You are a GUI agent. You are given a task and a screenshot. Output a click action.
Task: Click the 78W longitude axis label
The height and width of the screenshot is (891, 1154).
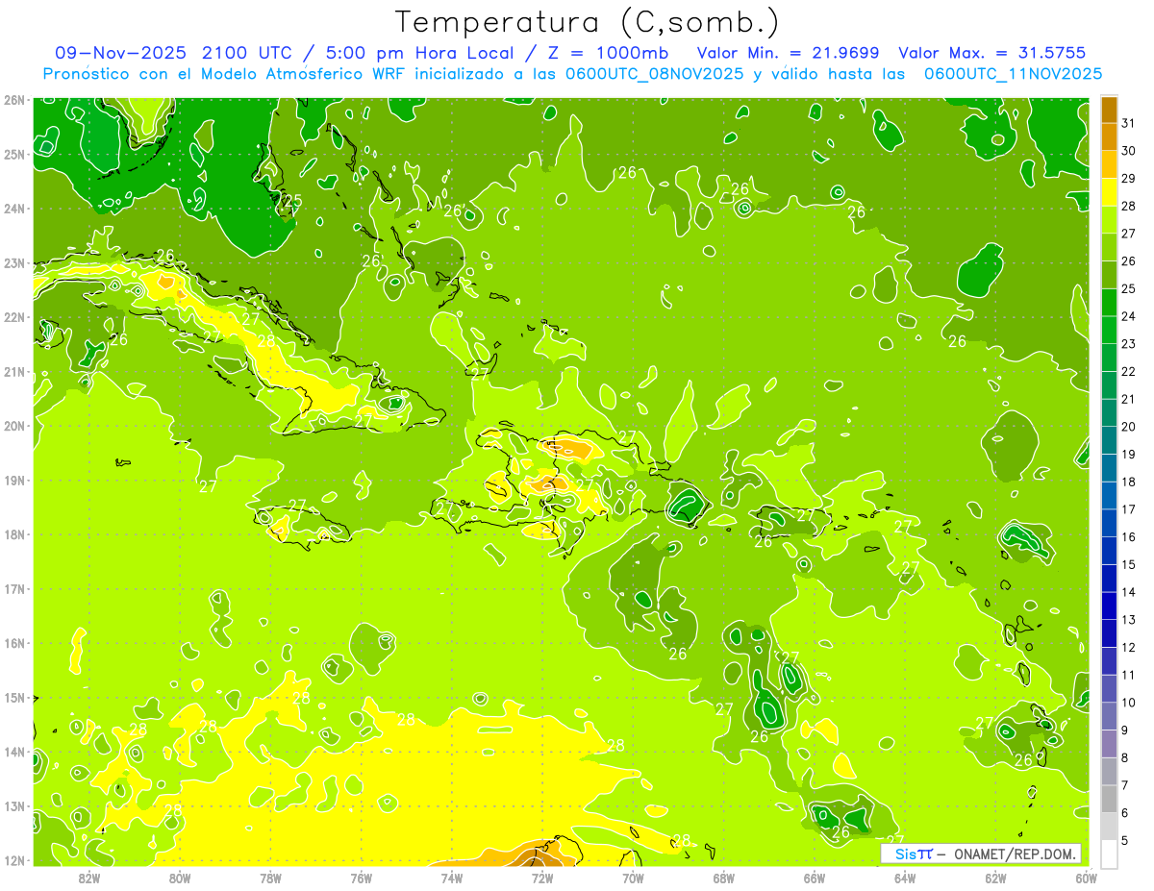point(270,878)
